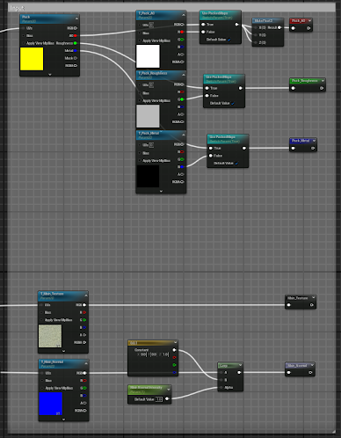Screen dimensions: 341x438
Task: Expand the Lerp node dropdown arrow
Action: coord(240,365)
